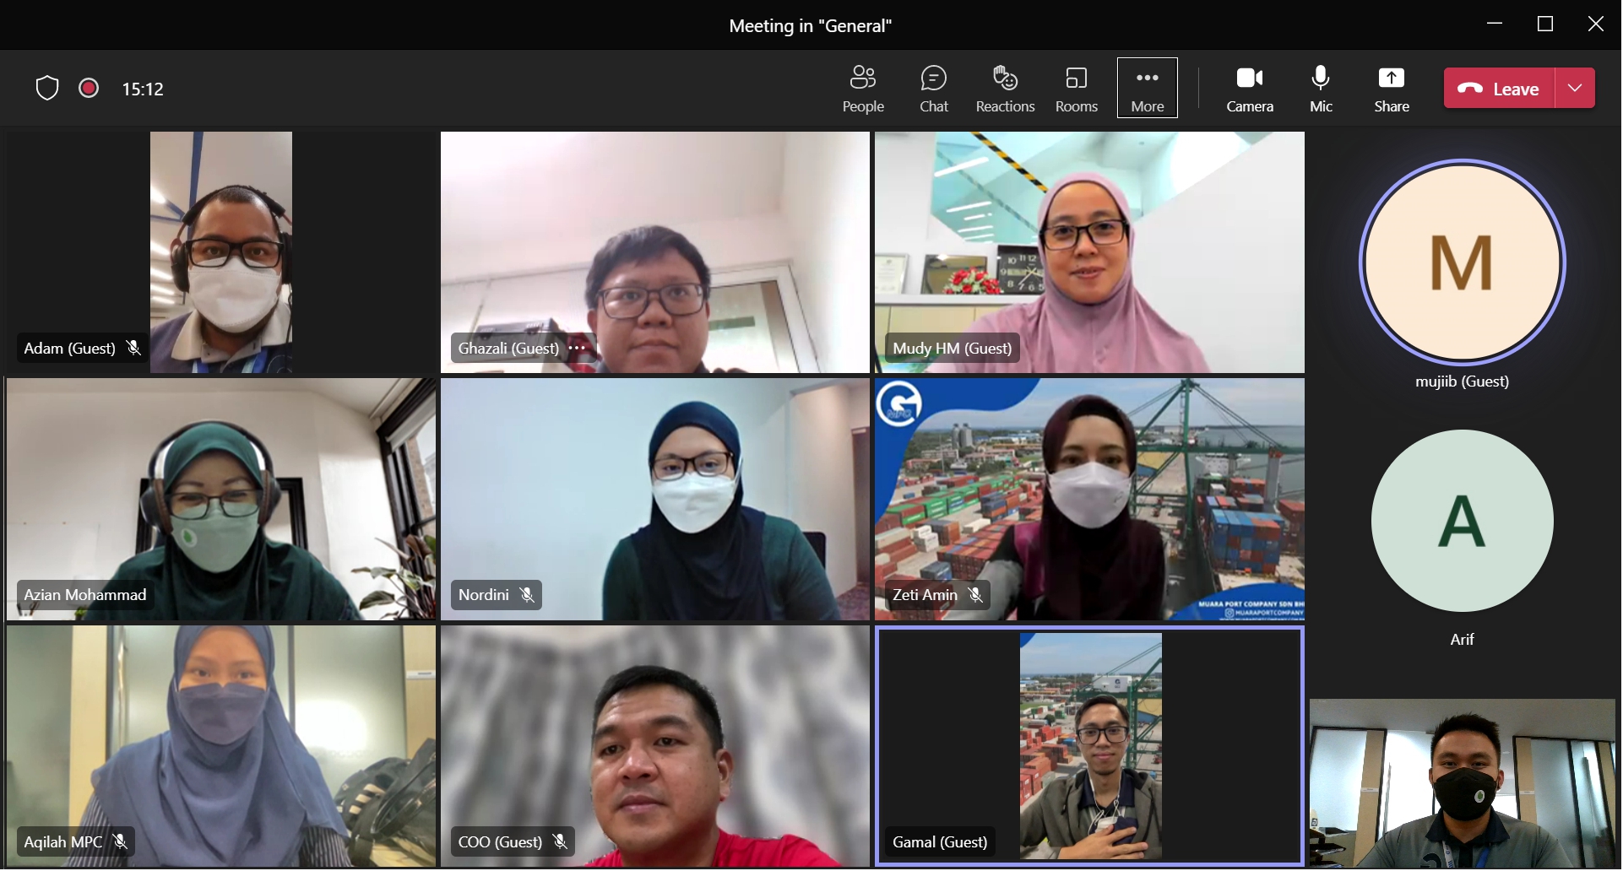This screenshot has height=871, width=1623.
Task: Click the self-view video preview
Action: 1462,783
